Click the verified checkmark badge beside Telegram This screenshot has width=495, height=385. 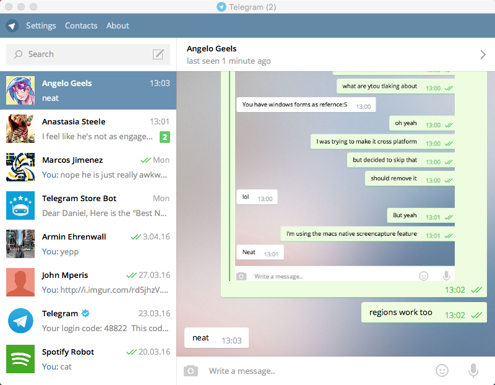tap(85, 313)
